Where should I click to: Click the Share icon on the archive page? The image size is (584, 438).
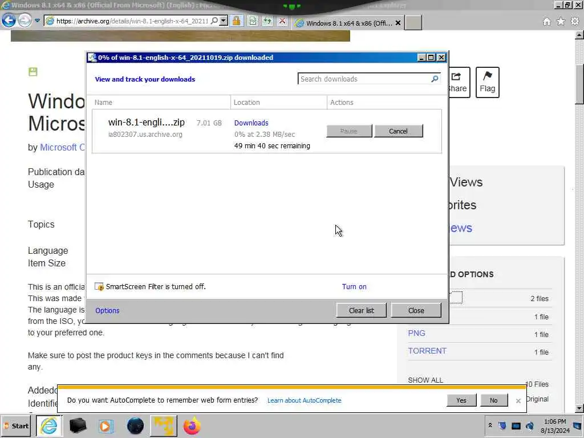pyautogui.click(x=459, y=82)
